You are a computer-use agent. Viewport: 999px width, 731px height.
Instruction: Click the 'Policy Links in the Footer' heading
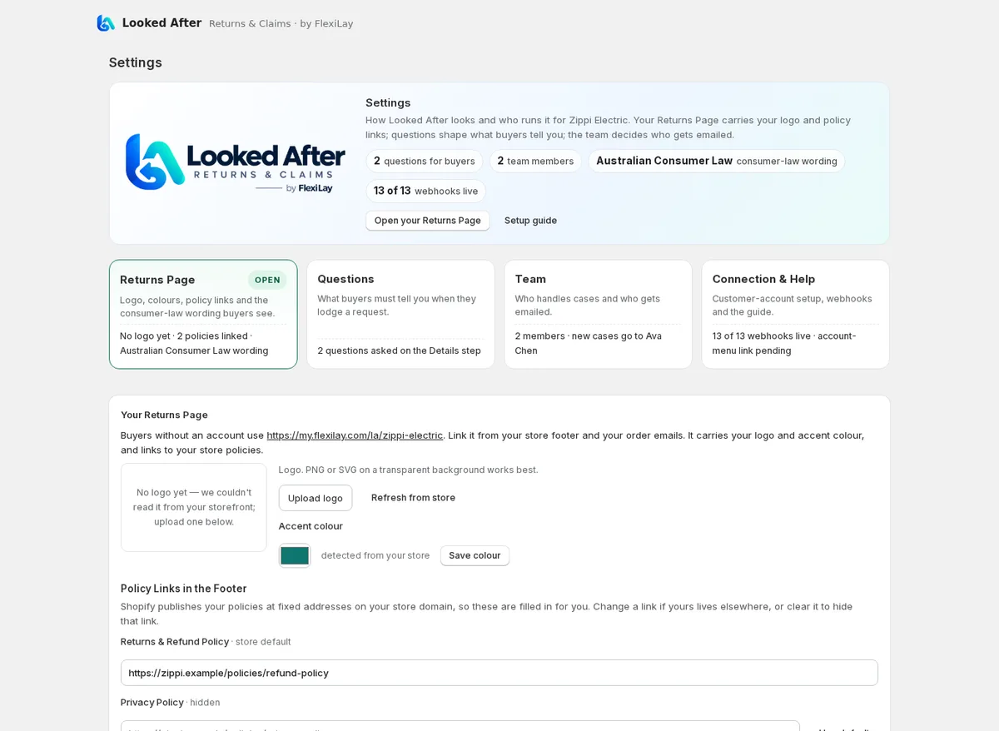click(x=184, y=589)
